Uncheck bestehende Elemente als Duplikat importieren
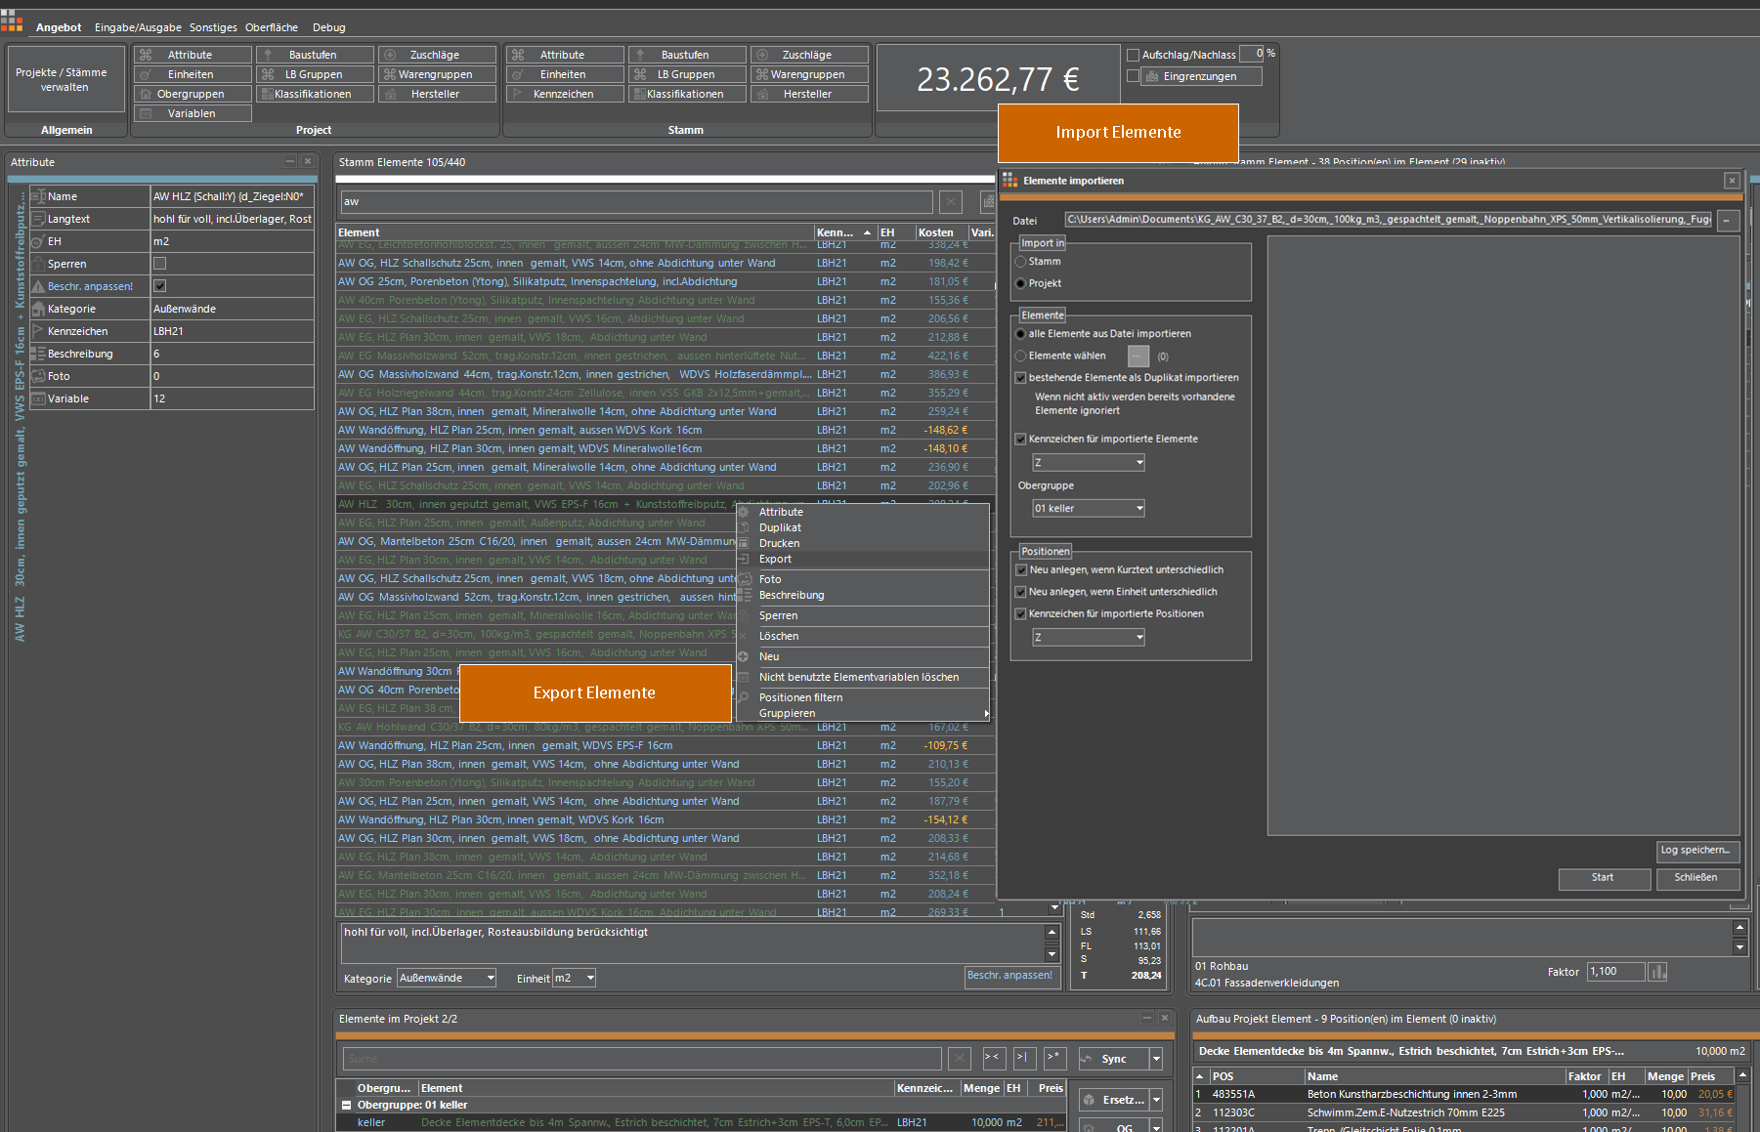Screen dimensions: 1760x1132 [1021, 377]
